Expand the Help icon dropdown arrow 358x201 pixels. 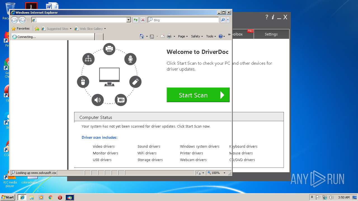(x=224, y=36)
